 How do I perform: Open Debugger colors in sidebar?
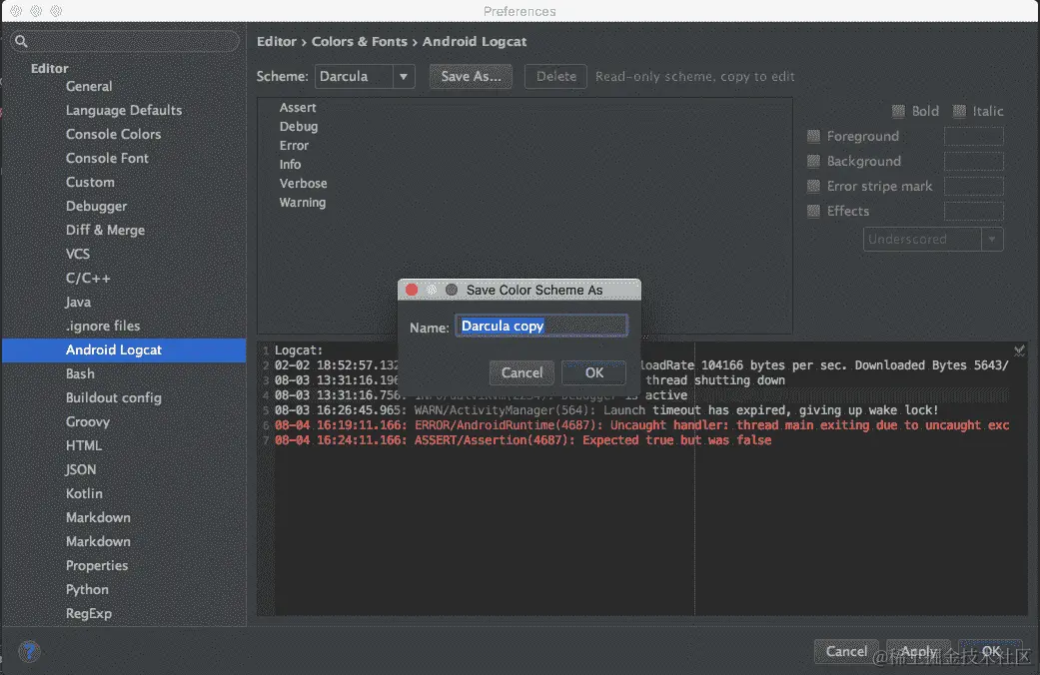pos(96,207)
